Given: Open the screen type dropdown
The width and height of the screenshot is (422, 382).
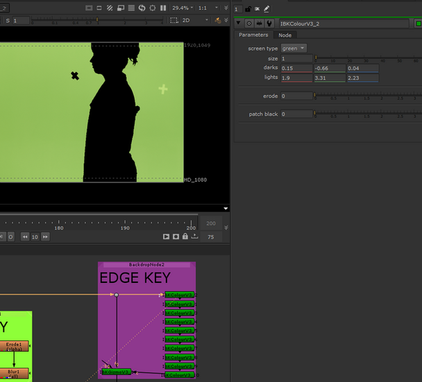Looking at the screenshot, I should [294, 49].
